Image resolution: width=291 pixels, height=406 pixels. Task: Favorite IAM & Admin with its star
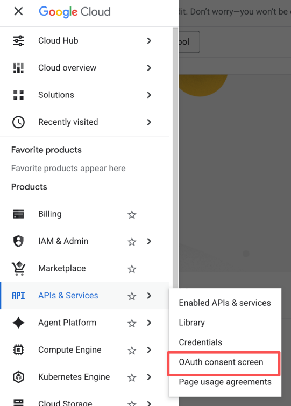(132, 242)
